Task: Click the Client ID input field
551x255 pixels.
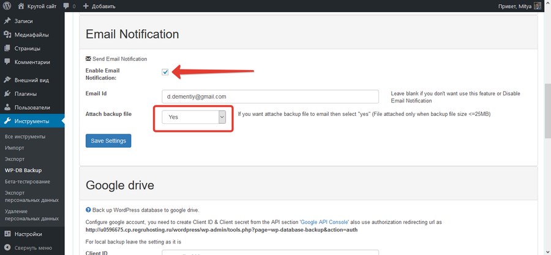Action: (x=270, y=253)
